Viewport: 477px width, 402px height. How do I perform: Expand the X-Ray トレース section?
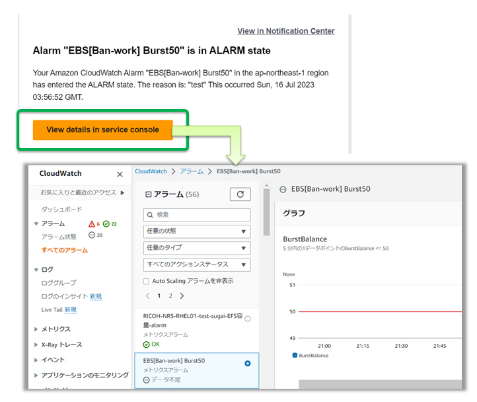coord(36,344)
